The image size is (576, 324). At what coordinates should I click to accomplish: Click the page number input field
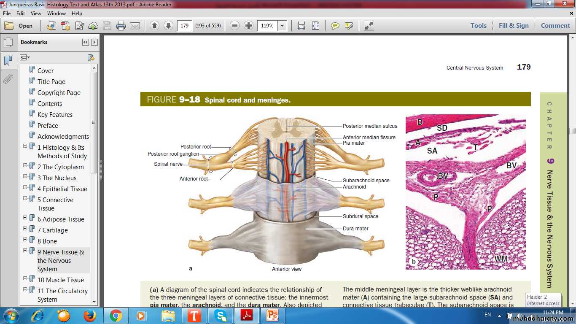point(184,26)
